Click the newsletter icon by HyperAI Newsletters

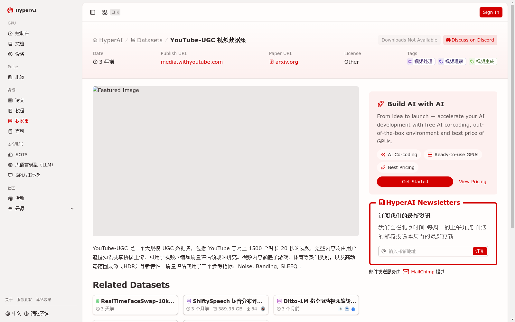(382, 202)
